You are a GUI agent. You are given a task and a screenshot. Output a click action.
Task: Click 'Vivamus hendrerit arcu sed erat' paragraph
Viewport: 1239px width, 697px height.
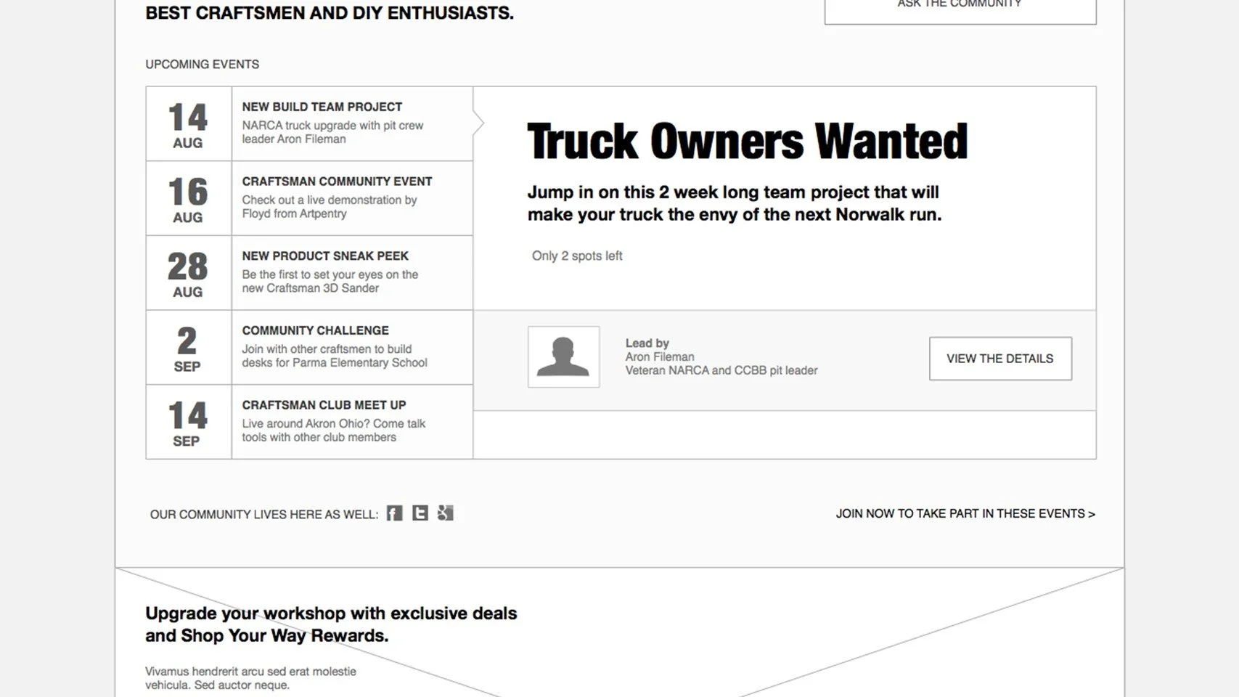(x=250, y=678)
